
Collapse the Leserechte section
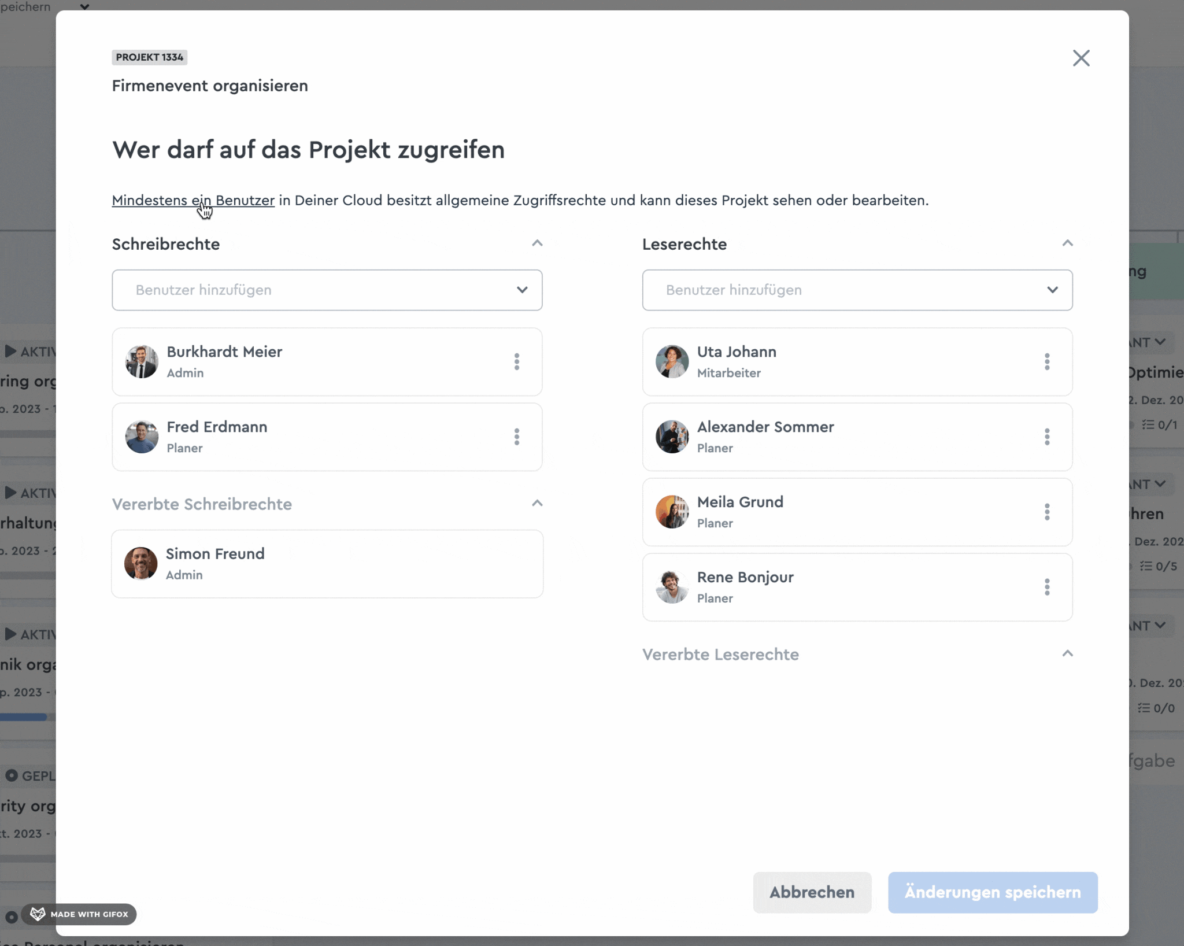click(1068, 243)
